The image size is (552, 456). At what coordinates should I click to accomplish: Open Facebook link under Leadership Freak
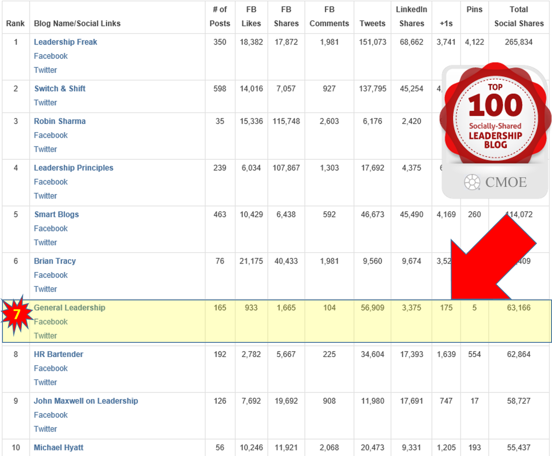pyautogui.click(x=51, y=56)
